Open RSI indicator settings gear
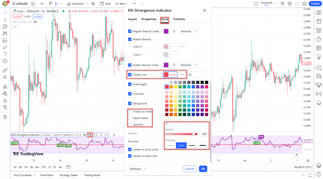Screen dimensions: 323x179 click(x=90, y=135)
